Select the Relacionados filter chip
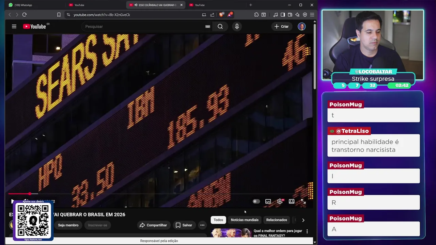 (x=277, y=220)
